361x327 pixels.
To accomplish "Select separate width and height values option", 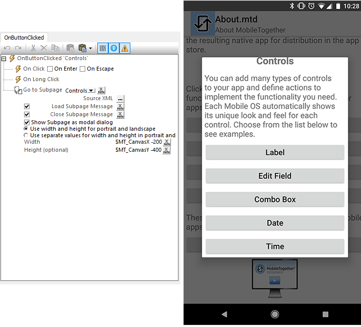I will [26, 135].
